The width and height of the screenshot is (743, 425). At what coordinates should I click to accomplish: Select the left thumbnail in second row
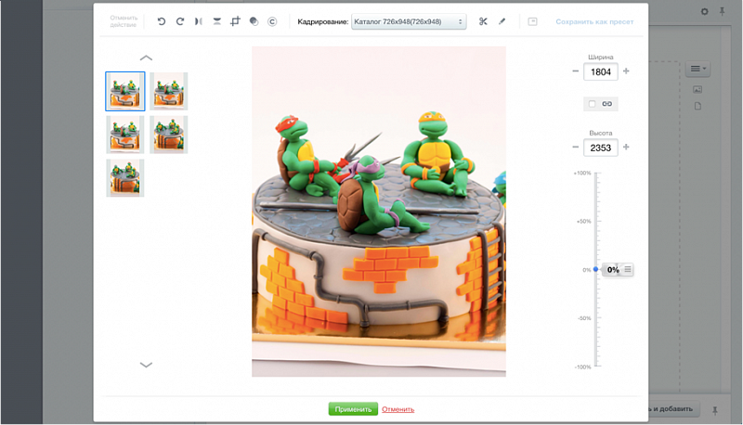[x=125, y=135]
